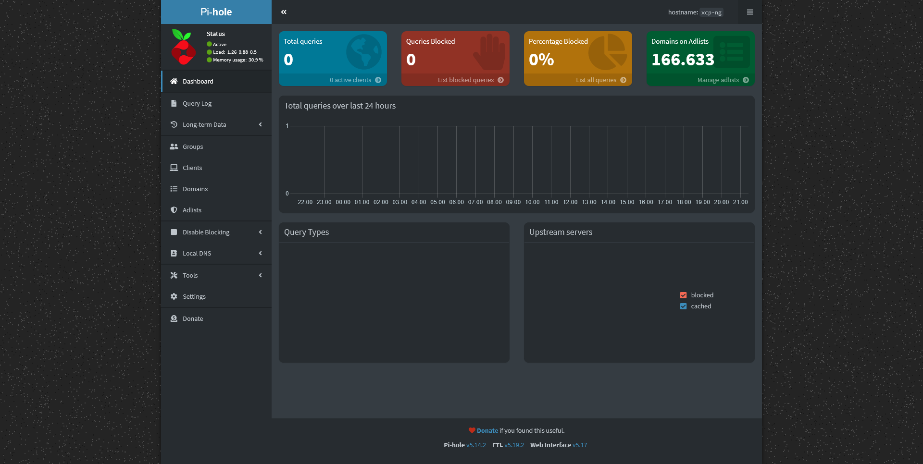This screenshot has height=464, width=923.
Task: Uncheck the blocked legend checkbox
Action: [684, 295]
